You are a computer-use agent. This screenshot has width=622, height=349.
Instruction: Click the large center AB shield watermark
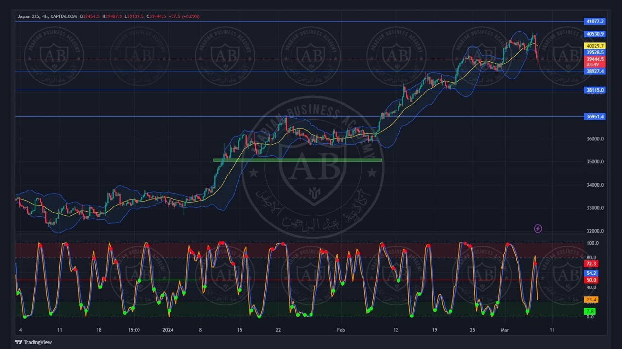coord(311,168)
